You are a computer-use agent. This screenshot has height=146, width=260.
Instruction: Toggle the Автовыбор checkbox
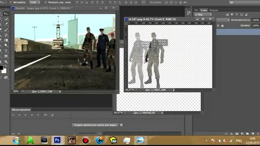[11, 2]
